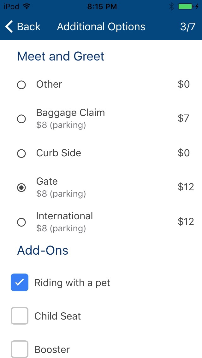Select the Other meet and greet radio
The width and height of the screenshot is (202, 358).
[21, 85]
